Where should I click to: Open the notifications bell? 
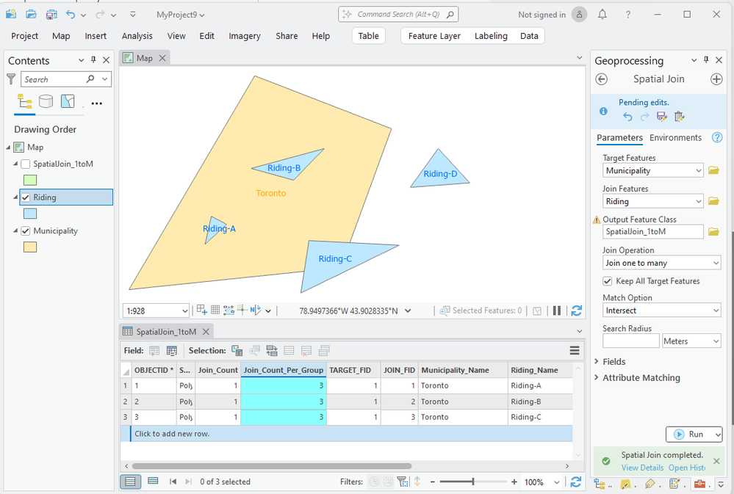[x=602, y=15]
